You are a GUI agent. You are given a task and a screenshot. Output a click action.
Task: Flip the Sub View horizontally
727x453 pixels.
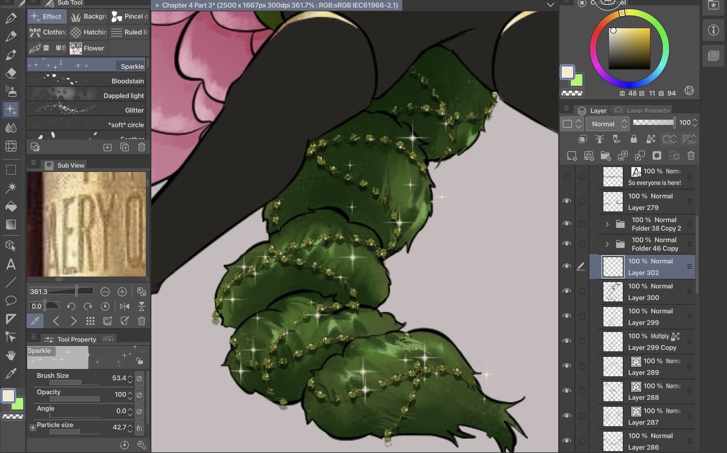(x=124, y=306)
